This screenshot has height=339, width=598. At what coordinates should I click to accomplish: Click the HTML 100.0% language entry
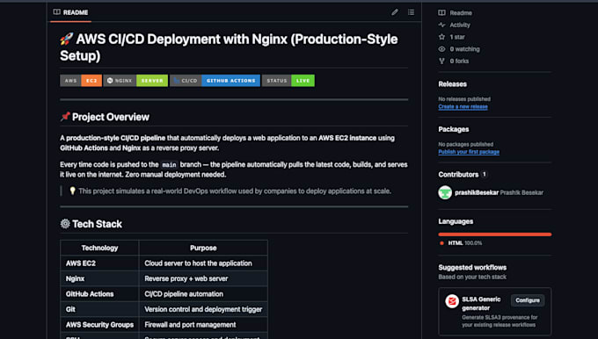point(461,243)
